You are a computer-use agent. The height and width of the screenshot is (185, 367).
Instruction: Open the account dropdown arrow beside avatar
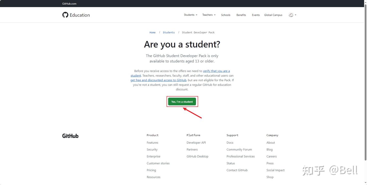click(x=296, y=15)
